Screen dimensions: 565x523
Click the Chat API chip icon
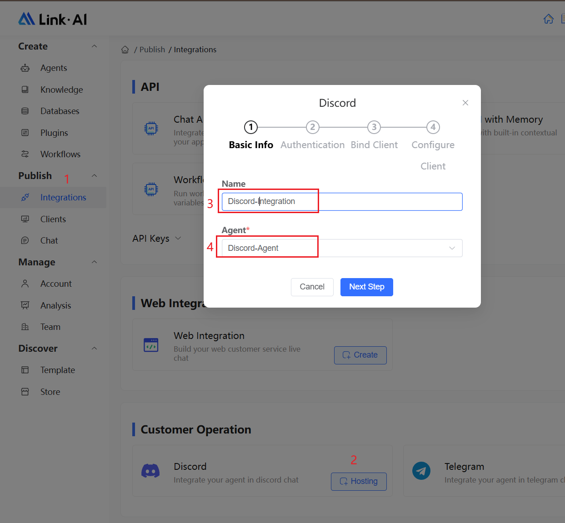pyautogui.click(x=151, y=129)
